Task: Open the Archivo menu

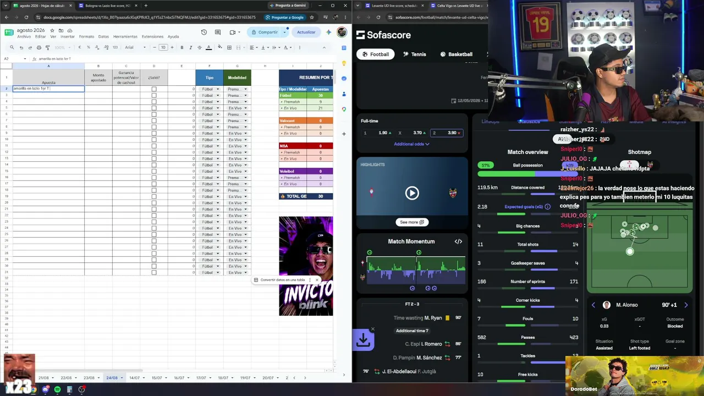Action: pyautogui.click(x=24, y=37)
